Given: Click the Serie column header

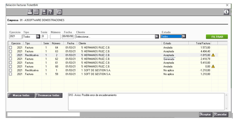Looking at the screenshot, I should pos(46,43).
